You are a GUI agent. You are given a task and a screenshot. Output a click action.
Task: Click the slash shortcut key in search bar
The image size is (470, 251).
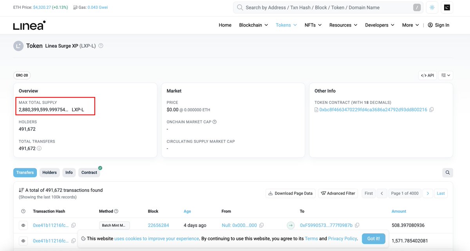pos(418,7)
